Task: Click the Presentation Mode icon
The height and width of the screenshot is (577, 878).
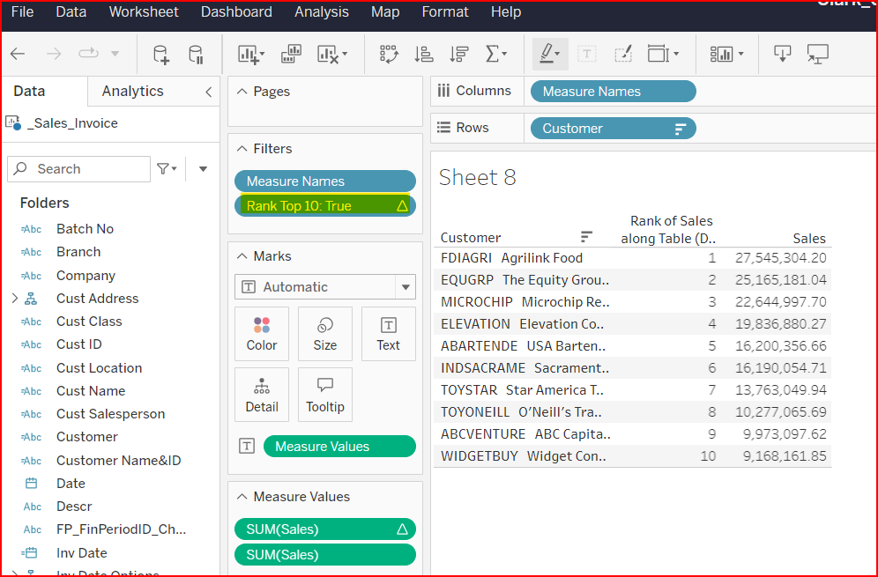Action: [818, 55]
